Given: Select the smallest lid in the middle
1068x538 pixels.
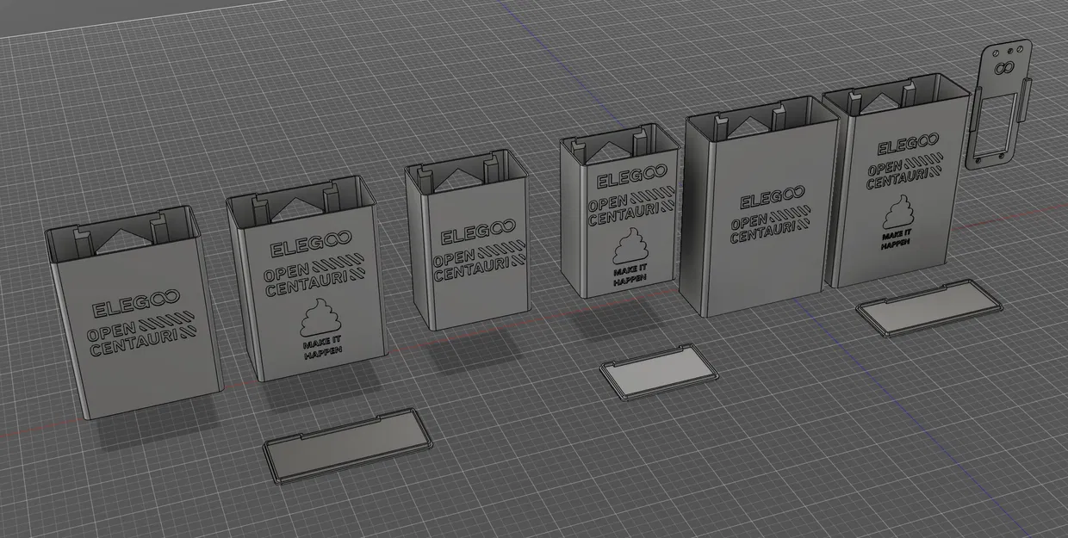Looking at the screenshot, I should pyautogui.click(x=659, y=371).
